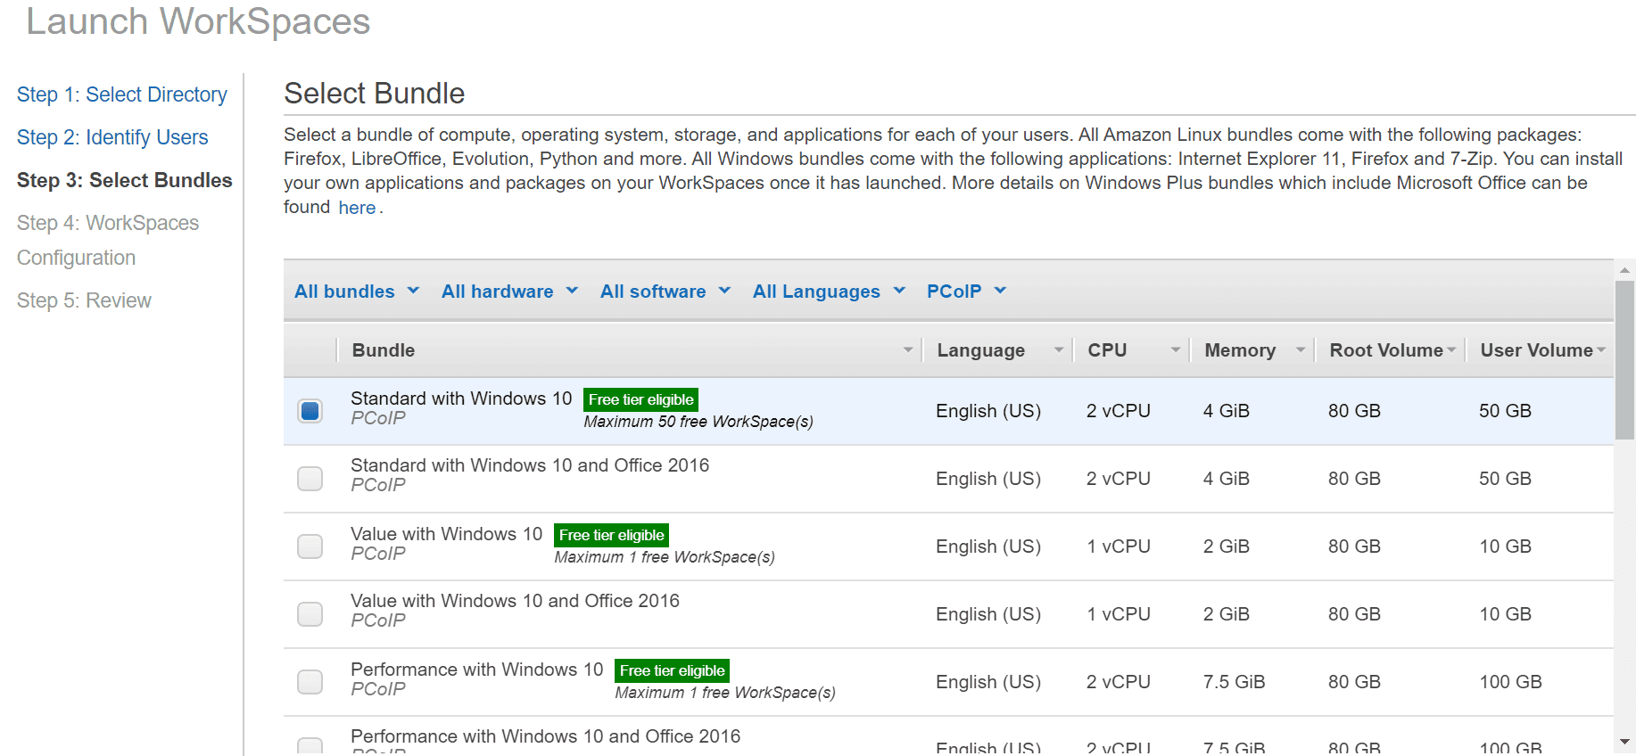Open the All software filter menu
The image size is (1636, 756).
click(x=665, y=292)
